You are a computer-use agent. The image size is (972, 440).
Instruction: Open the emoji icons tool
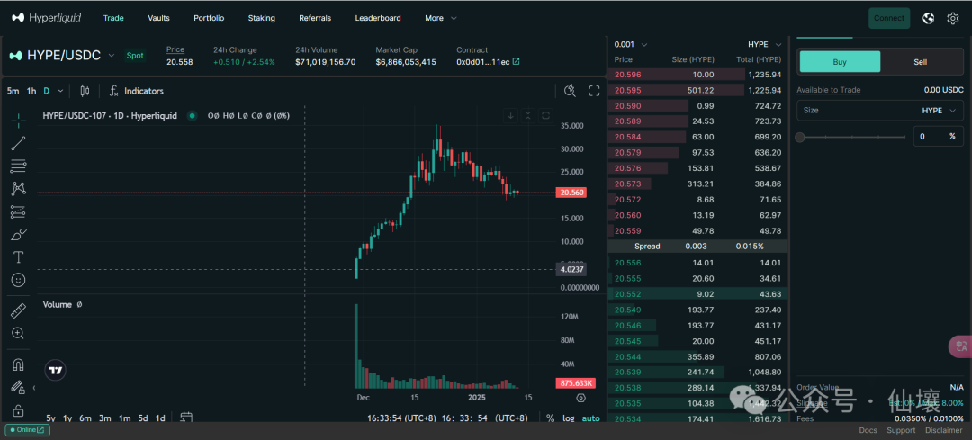19,280
